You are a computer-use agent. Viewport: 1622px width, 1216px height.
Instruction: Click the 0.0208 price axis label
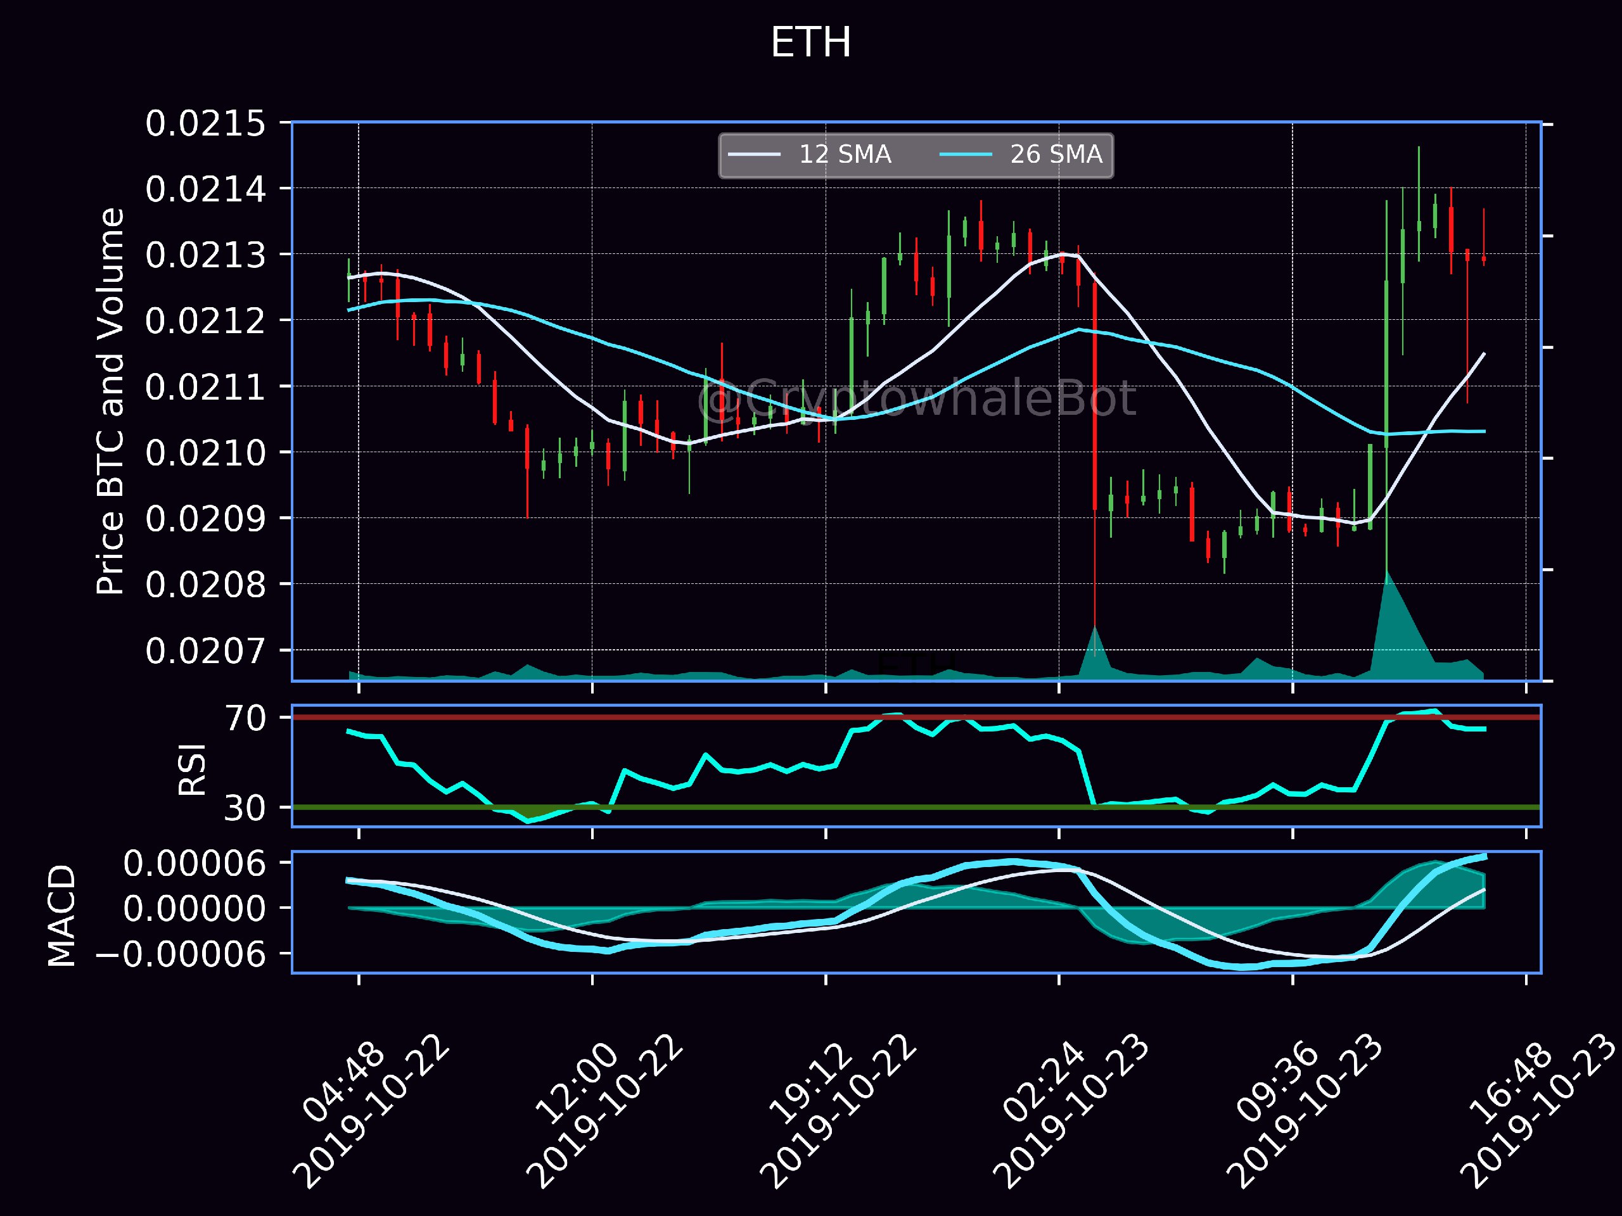(205, 585)
